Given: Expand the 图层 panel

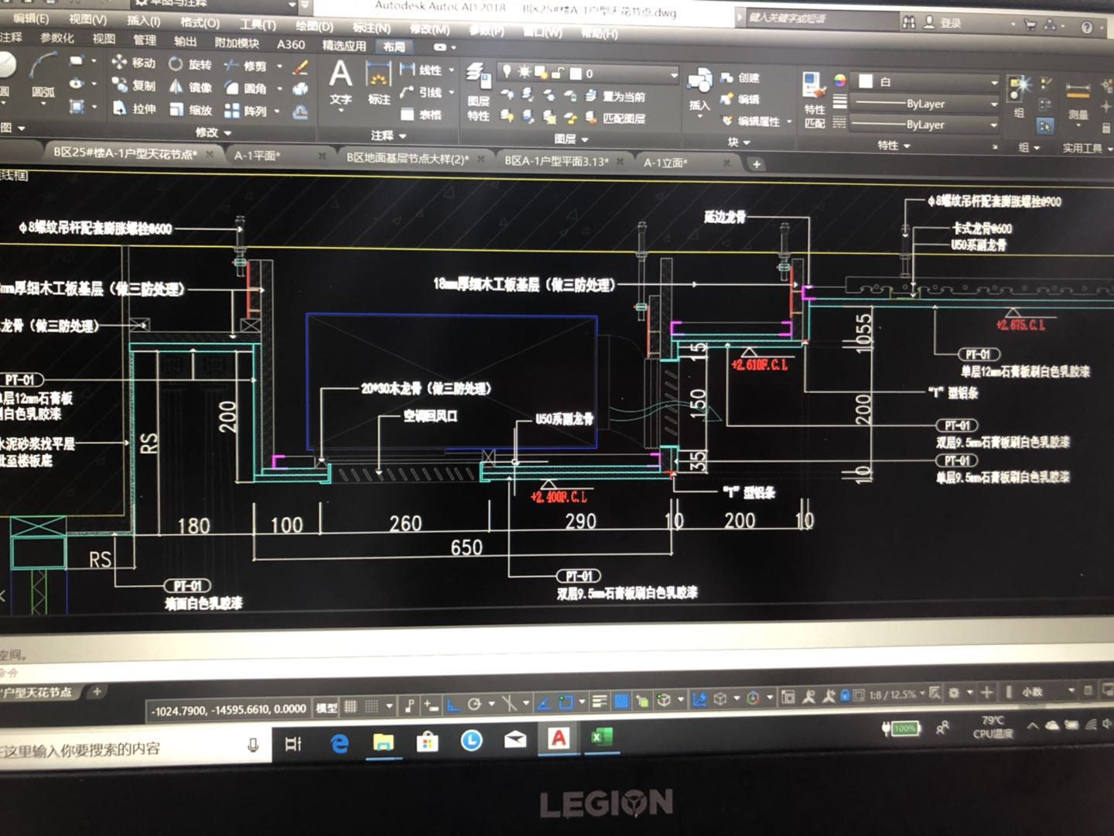Looking at the screenshot, I should click(572, 139).
